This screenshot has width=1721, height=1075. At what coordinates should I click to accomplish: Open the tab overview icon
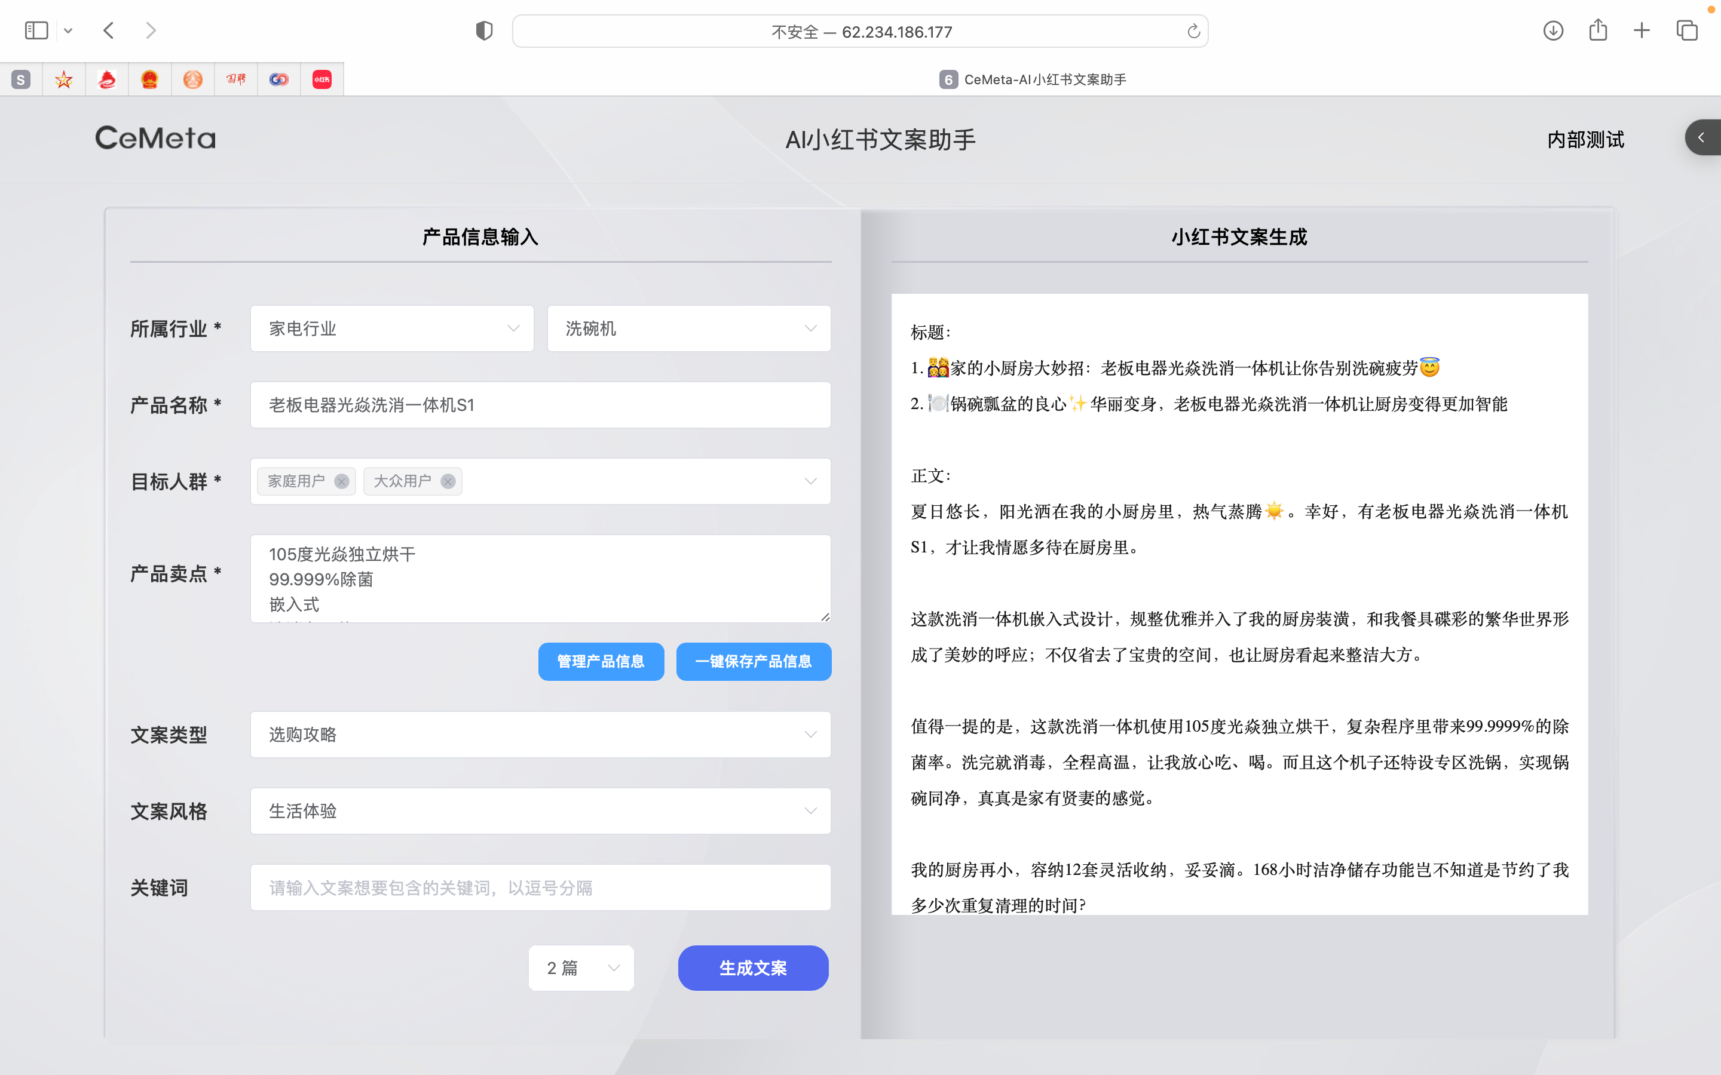pos(1687,30)
